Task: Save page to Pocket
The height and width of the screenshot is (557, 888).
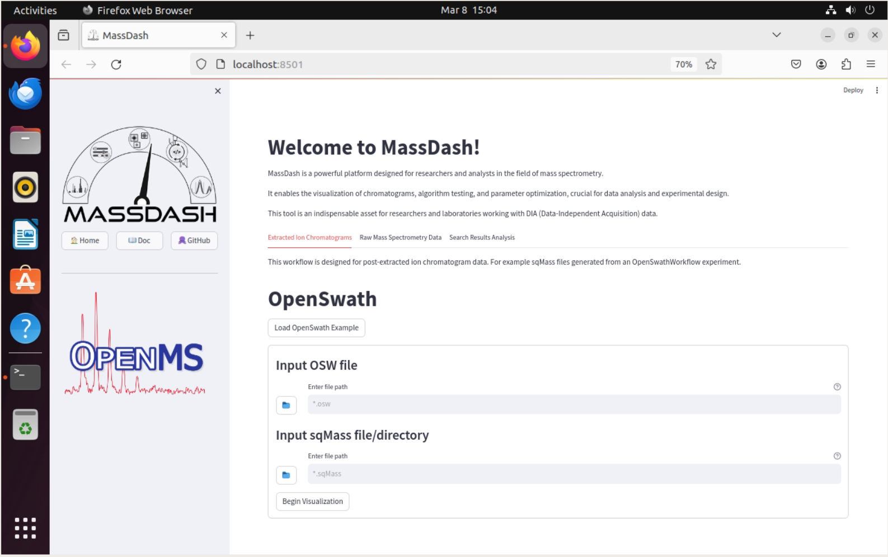Action: pyautogui.click(x=796, y=64)
